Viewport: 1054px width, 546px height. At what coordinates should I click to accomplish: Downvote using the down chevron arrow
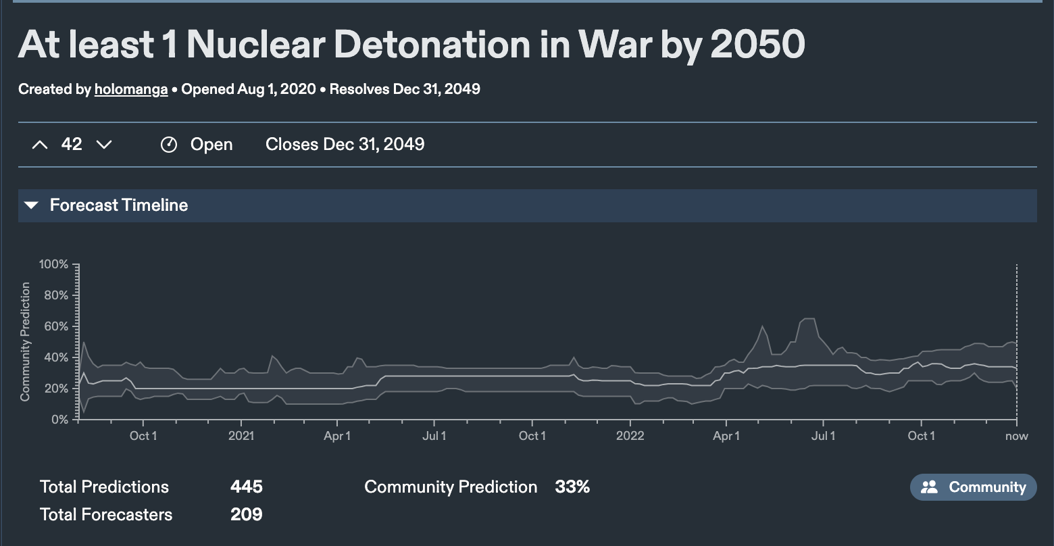point(103,145)
